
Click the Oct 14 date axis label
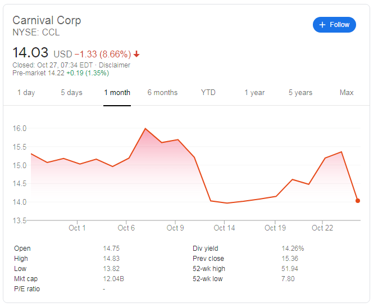coord(224,228)
